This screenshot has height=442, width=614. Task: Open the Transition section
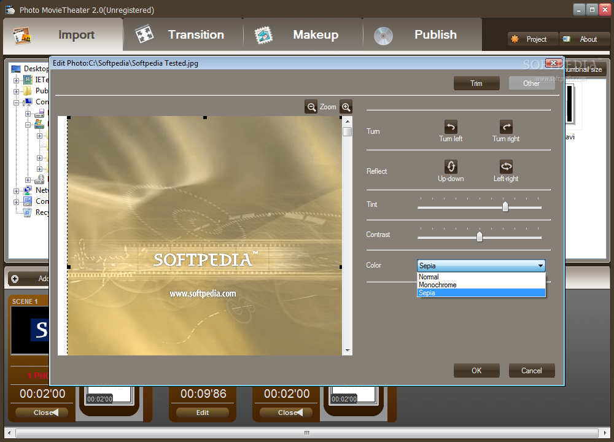(183, 35)
